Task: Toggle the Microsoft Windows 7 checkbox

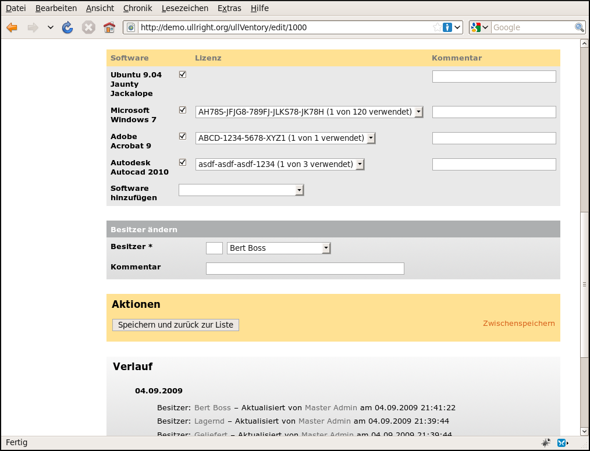Action: click(183, 110)
